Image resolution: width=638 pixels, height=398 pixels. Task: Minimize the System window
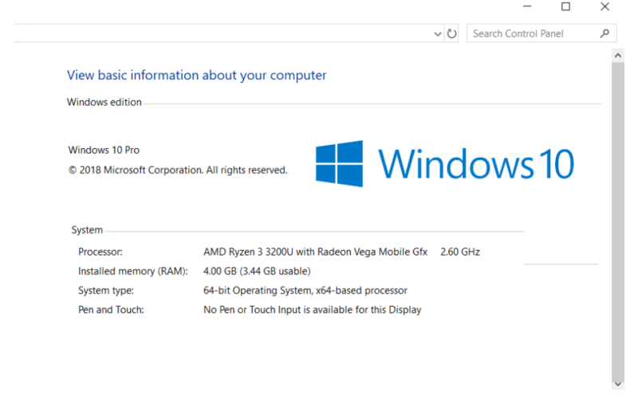[527, 6]
